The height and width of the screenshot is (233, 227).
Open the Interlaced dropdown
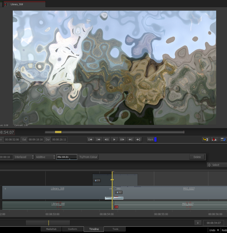tap(24, 157)
